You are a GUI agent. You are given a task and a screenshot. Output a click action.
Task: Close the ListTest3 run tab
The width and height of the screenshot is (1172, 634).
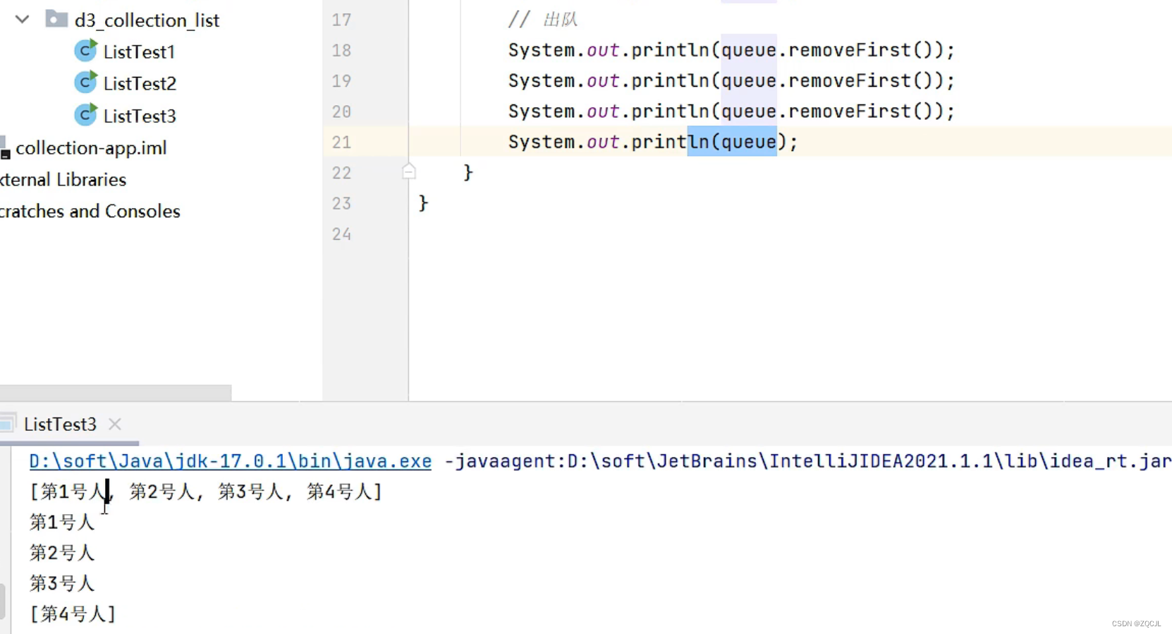click(115, 424)
